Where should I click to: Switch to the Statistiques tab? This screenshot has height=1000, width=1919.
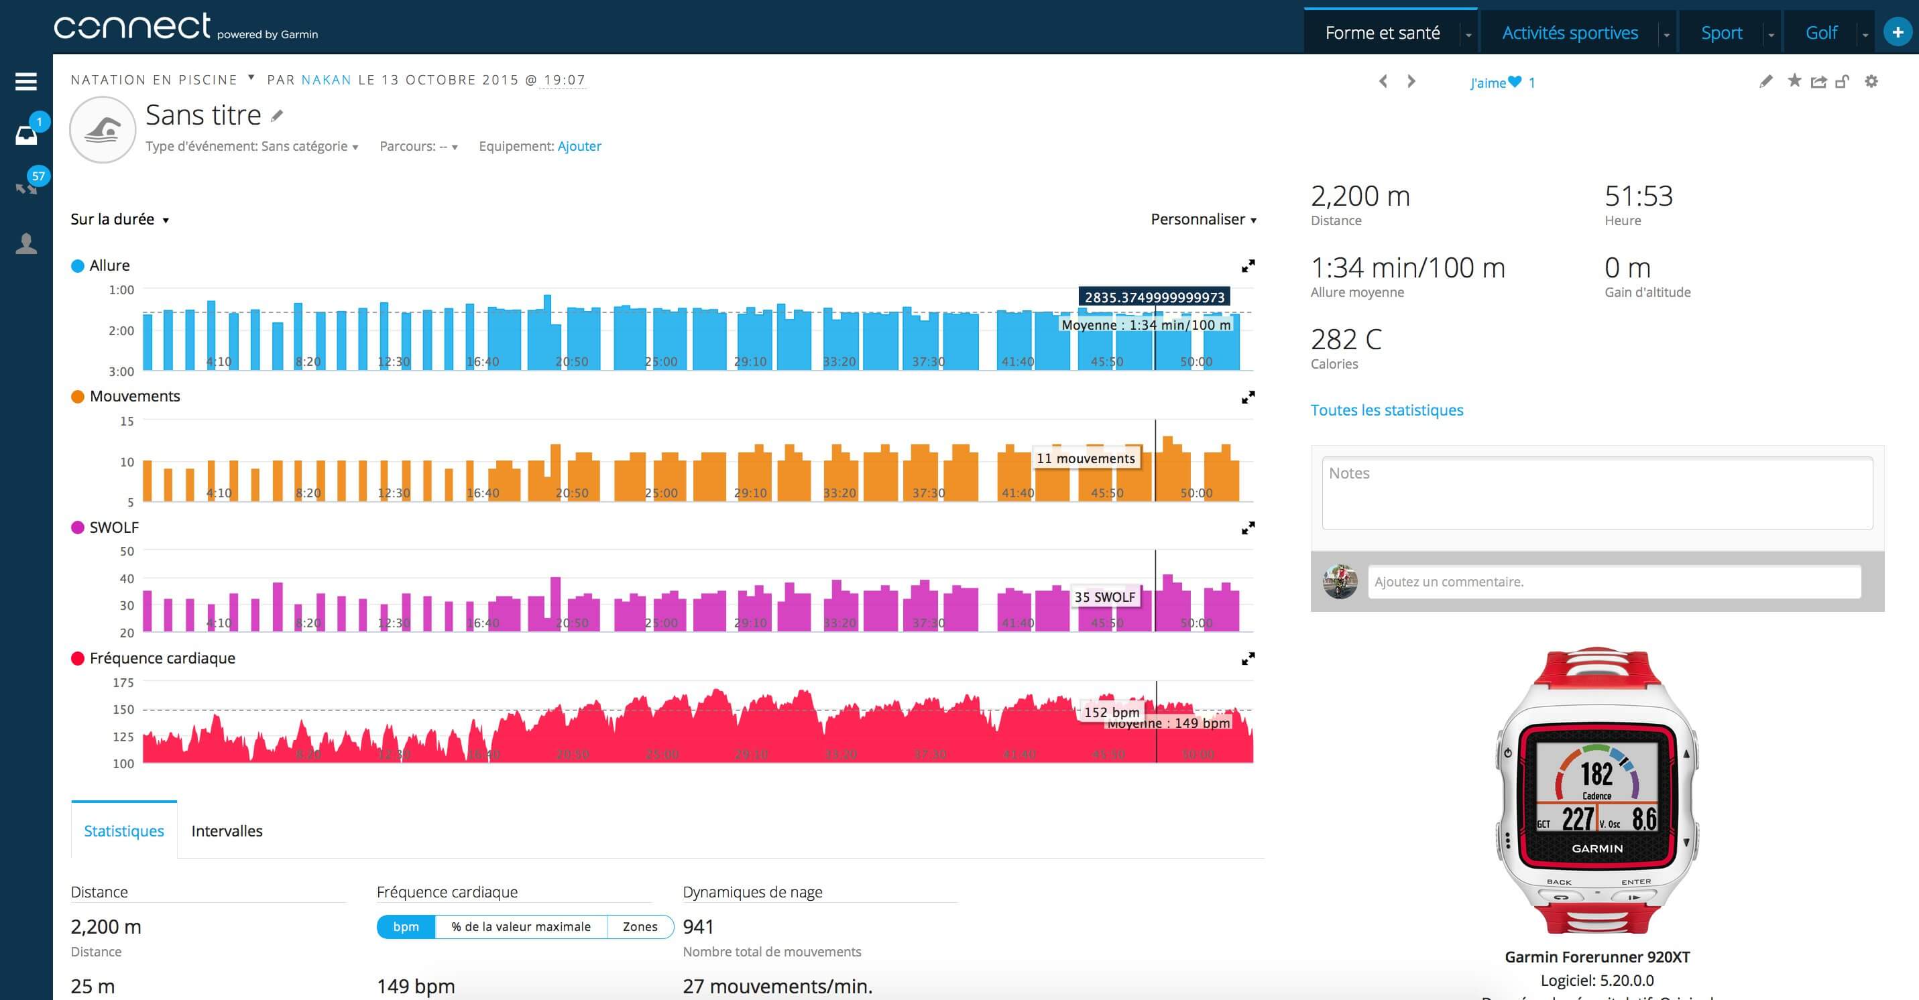(x=122, y=830)
